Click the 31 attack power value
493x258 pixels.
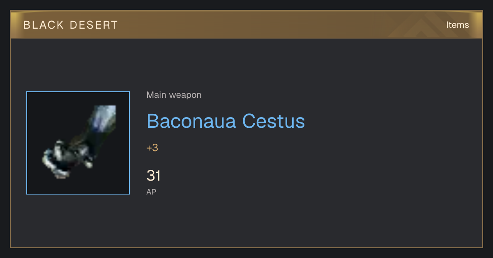(153, 176)
